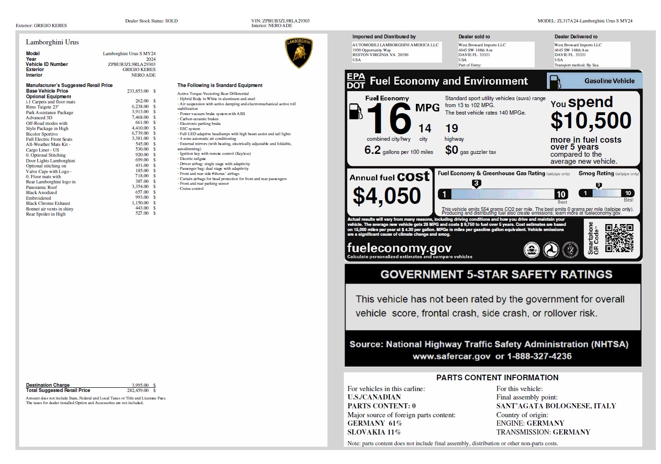Image resolution: width=661 pixels, height=464 pixels.
Task: Open the fueleconomy.gov link
Action: (399, 247)
